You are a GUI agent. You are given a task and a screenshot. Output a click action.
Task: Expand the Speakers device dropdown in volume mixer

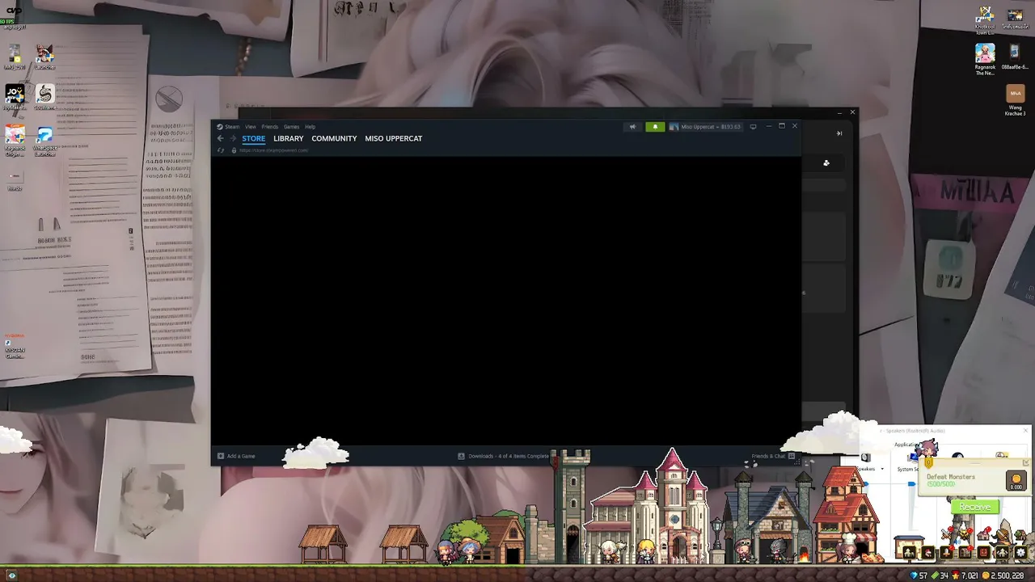[881, 469]
